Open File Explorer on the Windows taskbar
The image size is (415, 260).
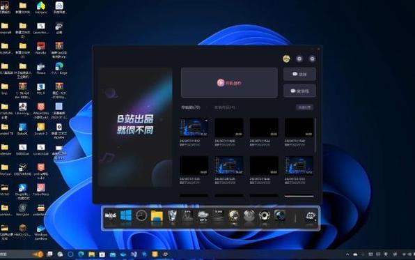pyautogui.click(x=91, y=254)
